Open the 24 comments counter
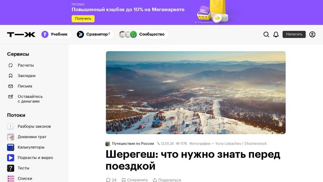Screen dimensions: 323x182 click(111, 180)
